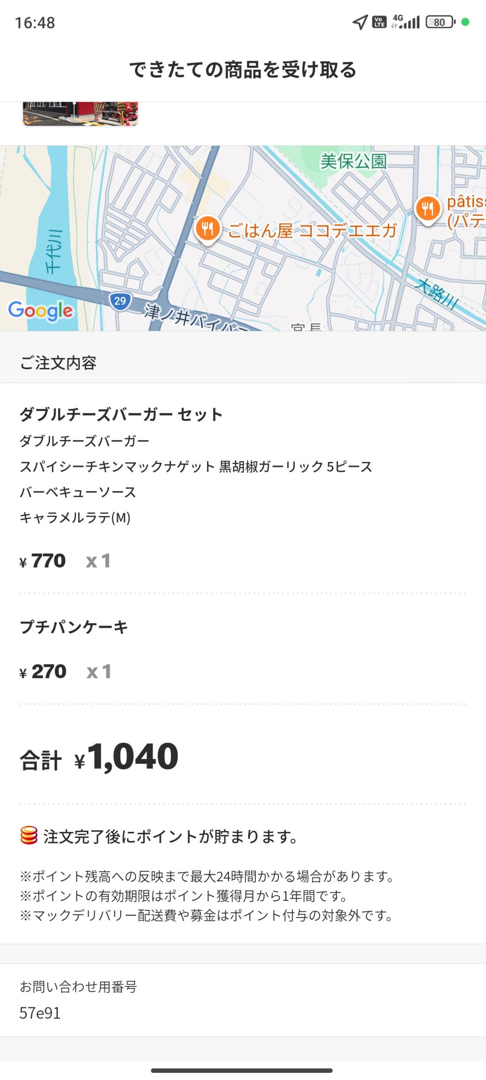
Task: Select the プチパンケーキ order item
Action: click(74, 627)
